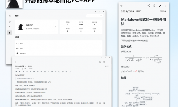Viewport: 178px width, 107px height.
Task: Click the privacy mode half-circle icon
Action: pyautogui.click(x=17, y=53)
